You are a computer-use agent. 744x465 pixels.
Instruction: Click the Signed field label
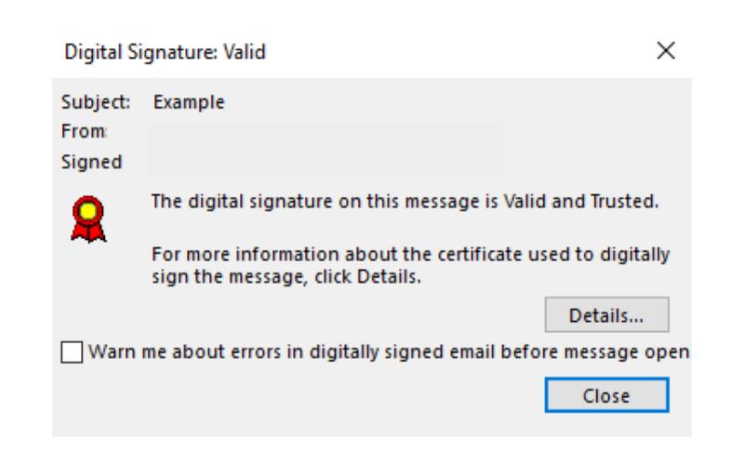click(x=86, y=163)
